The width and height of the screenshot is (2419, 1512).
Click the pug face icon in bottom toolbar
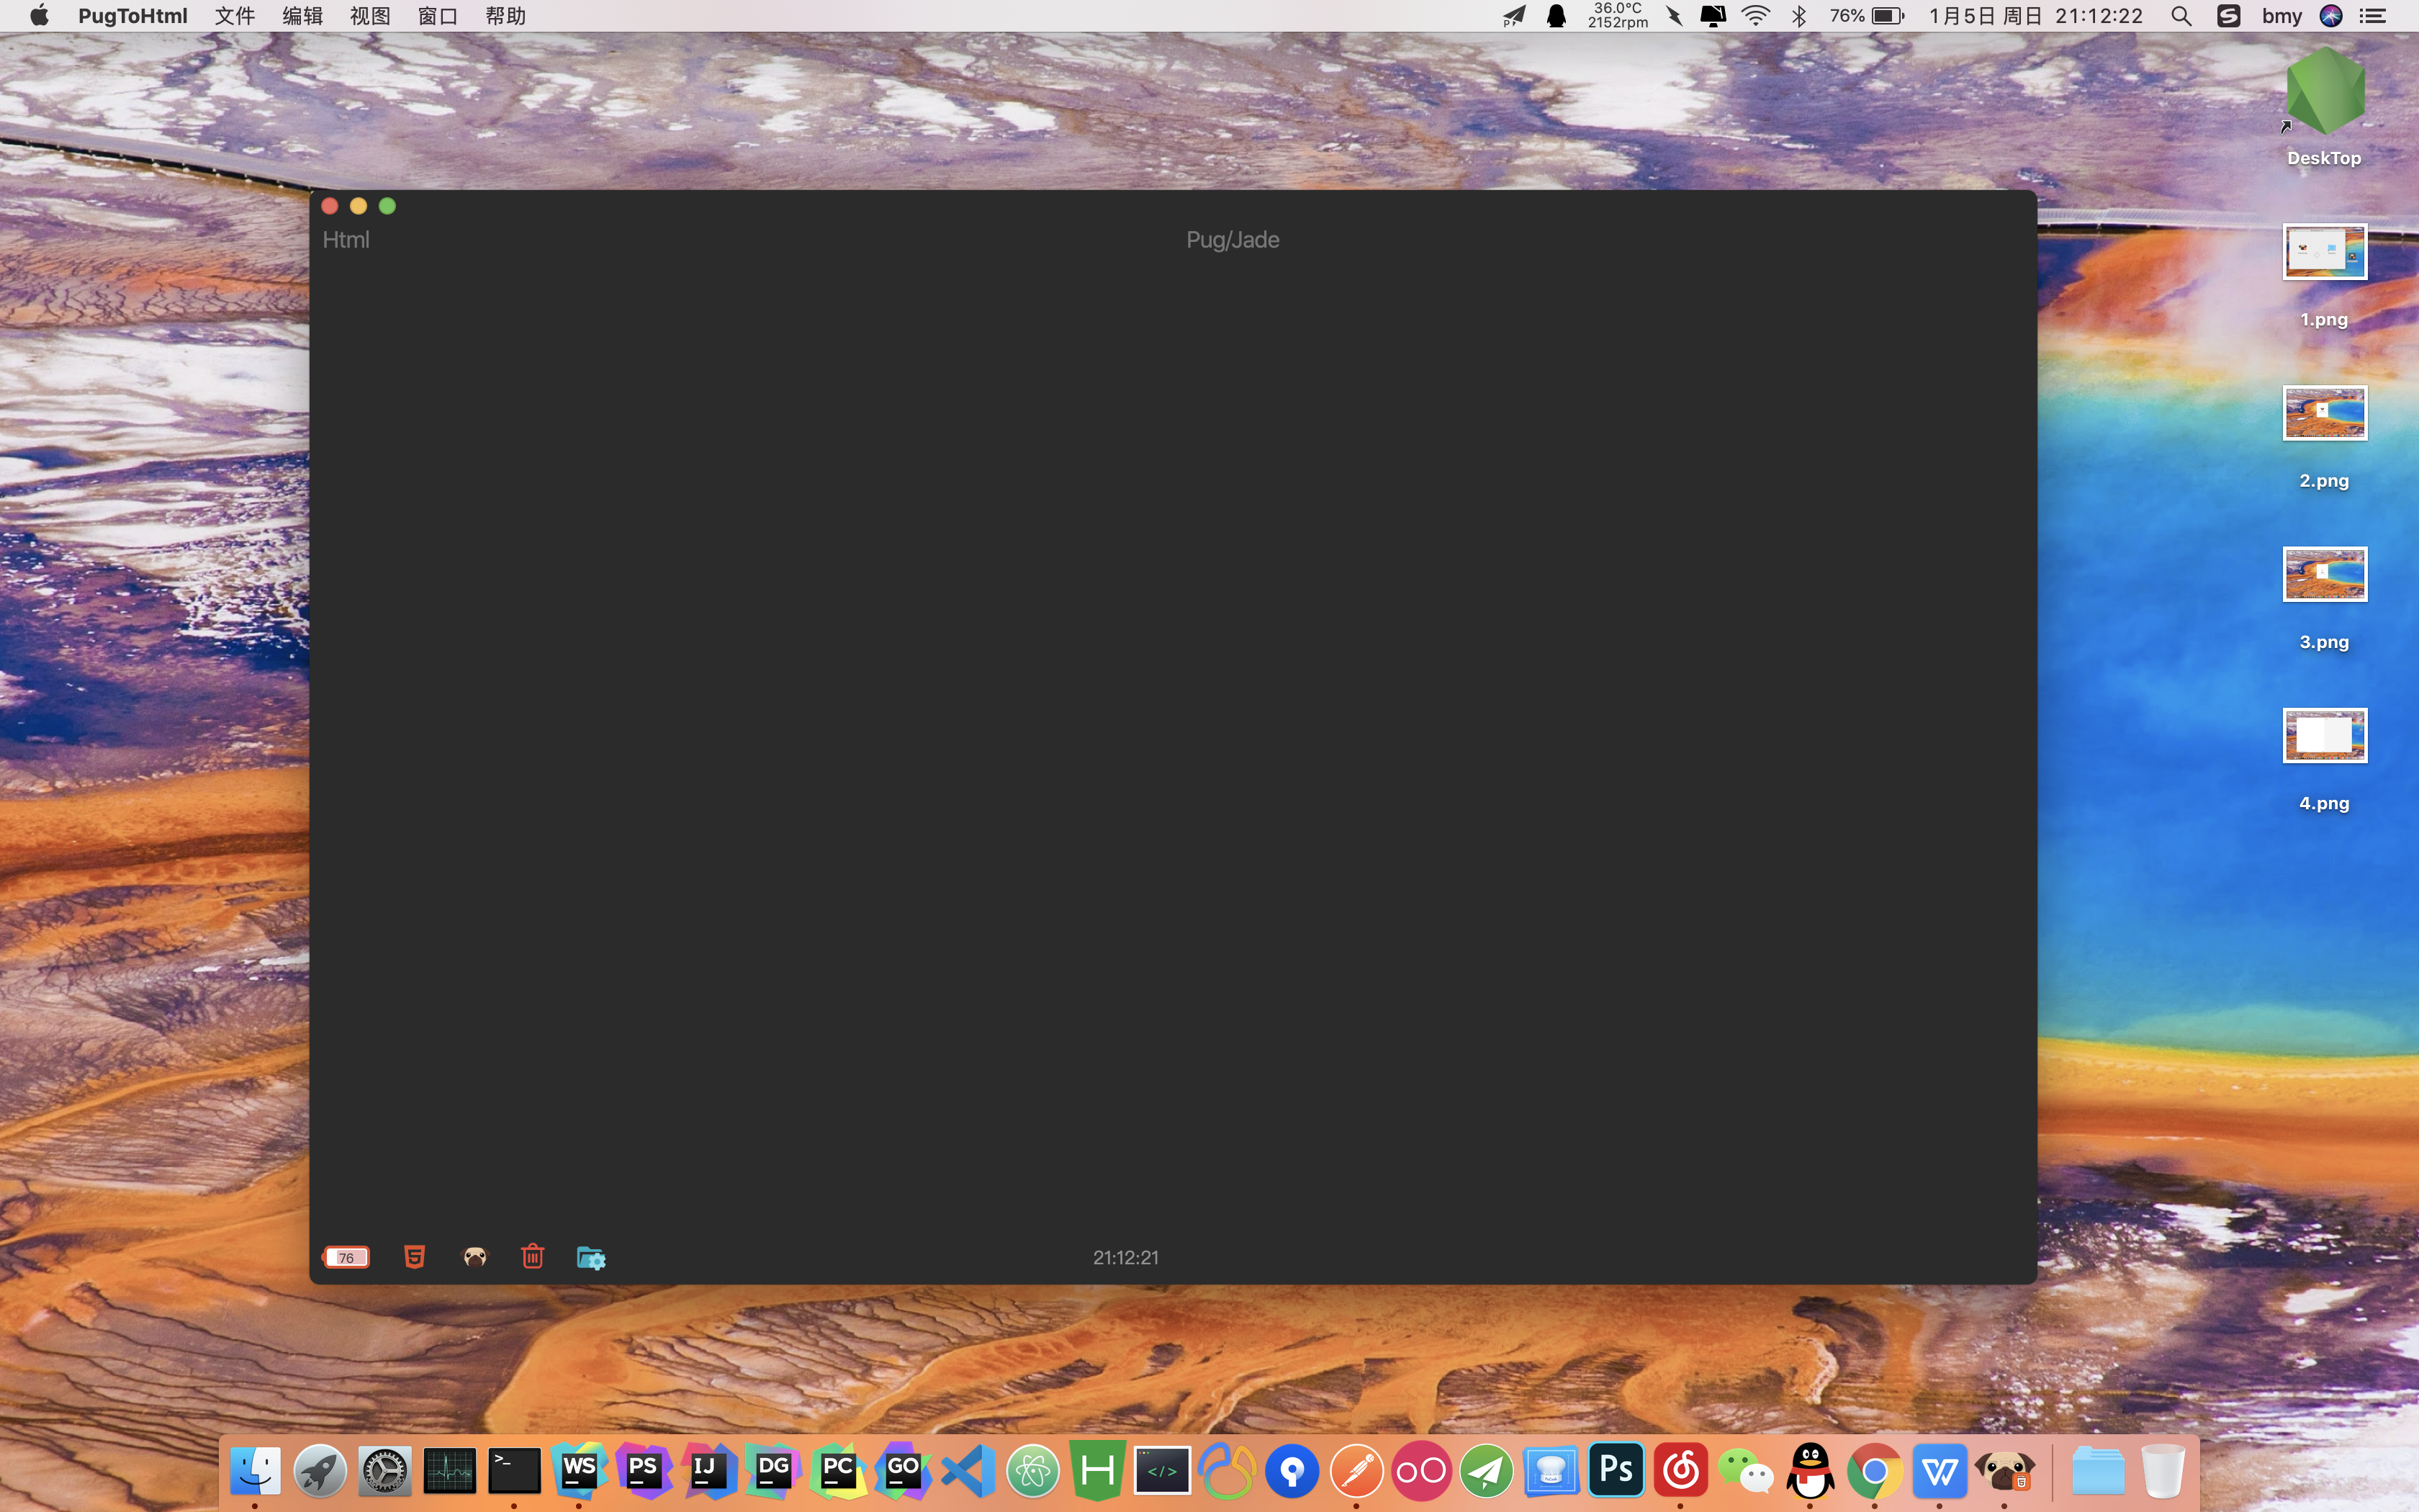point(475,1257)
